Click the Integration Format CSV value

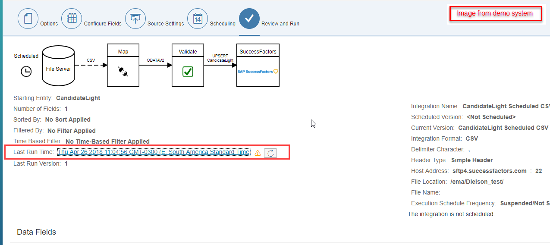472,138
